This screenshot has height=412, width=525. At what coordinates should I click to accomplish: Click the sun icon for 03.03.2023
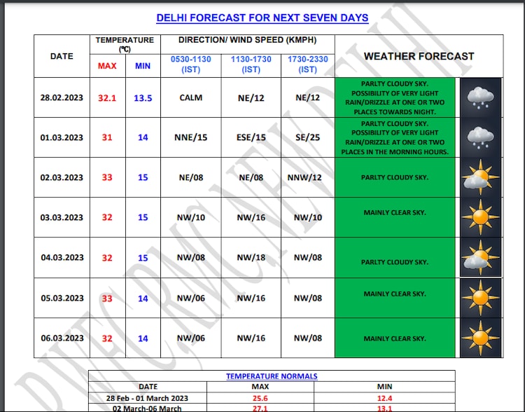[479, 217]
